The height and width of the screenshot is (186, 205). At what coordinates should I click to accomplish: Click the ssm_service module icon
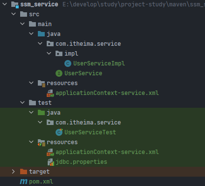(15, 4)
